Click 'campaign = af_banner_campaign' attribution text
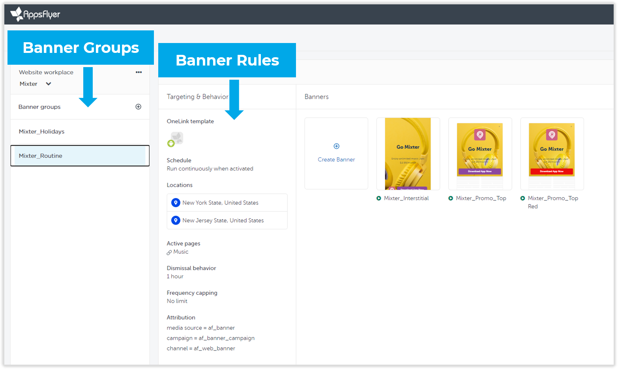This screenshot has height=369, width=618. pyautogui.click(x=210, y=338)
